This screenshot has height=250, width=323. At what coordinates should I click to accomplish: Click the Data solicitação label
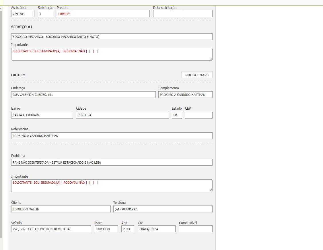(x=165, y=8)
